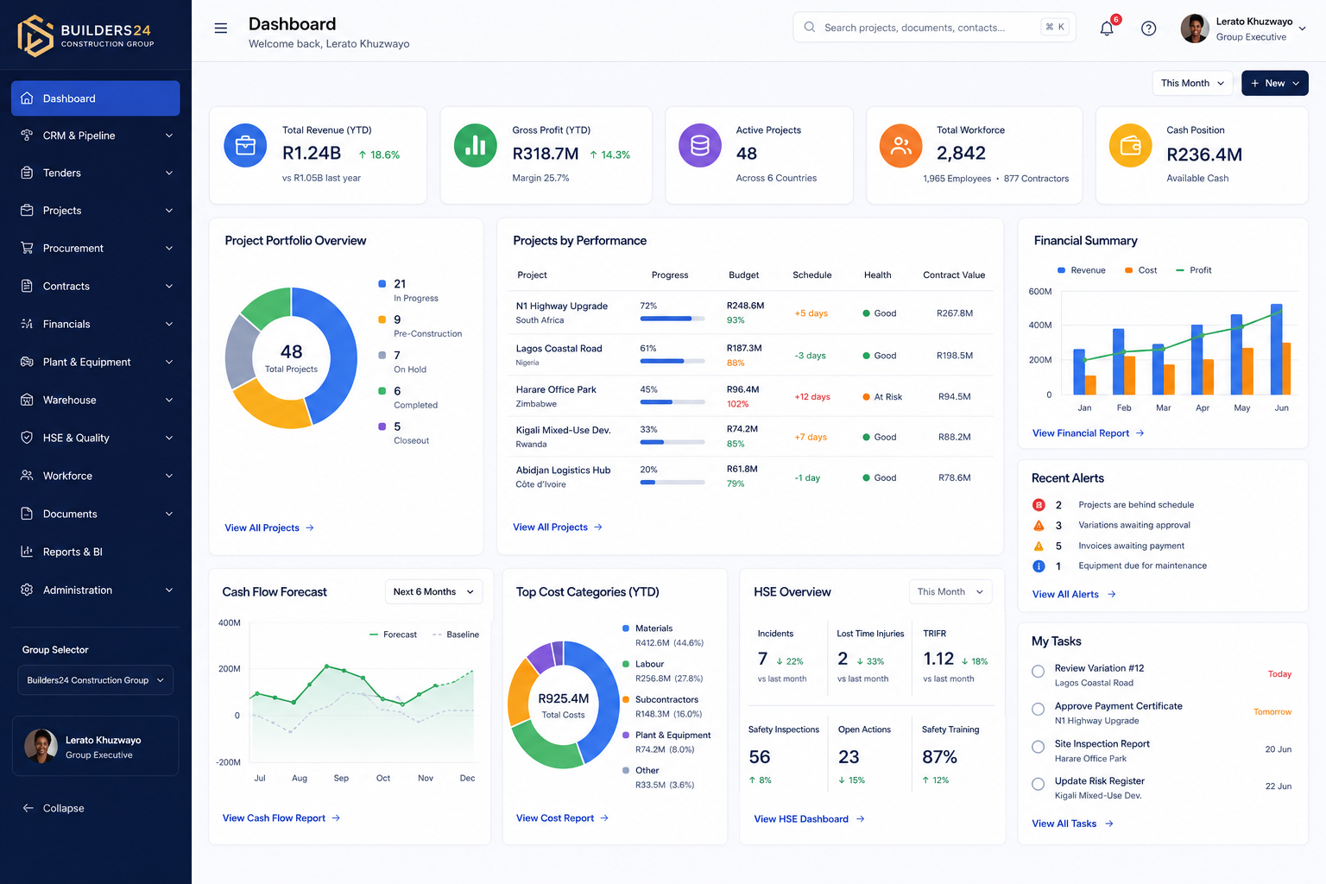Viewport: 1326px width, 884px height.
Task: Toggle the hamburger menu icon
Action: click(x=221, y=28)
